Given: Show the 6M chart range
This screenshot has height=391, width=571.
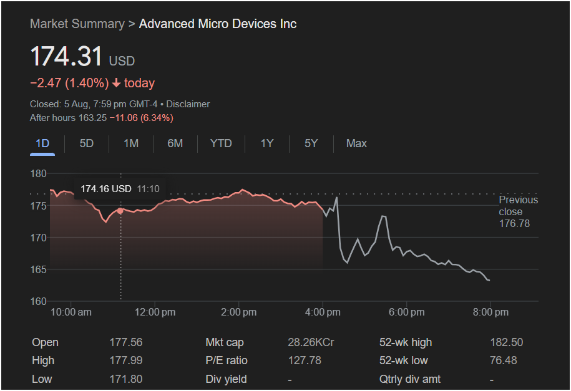Looking at the screenshot, I should tap(175, 143).
